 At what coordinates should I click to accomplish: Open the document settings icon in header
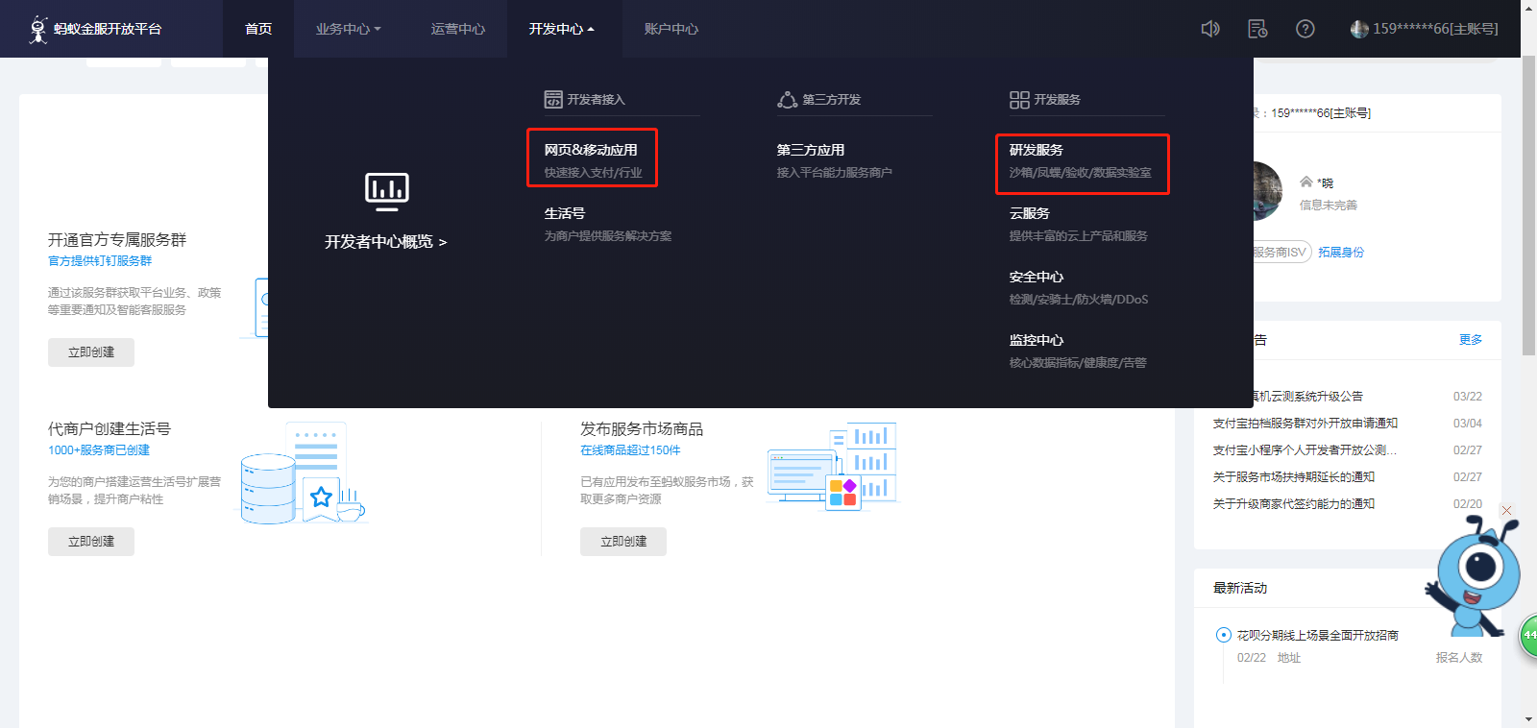point(1257,29)
